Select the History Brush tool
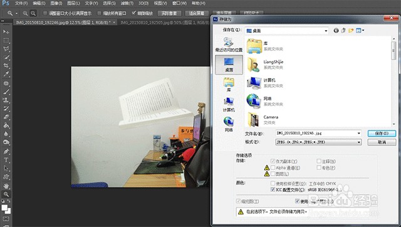The width and height of the screenshot is (401, 227). [6, 108]
